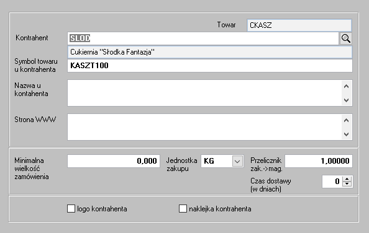
Task: Focus the Kontrahent field containing SLOD
Action: coord(203,38)
